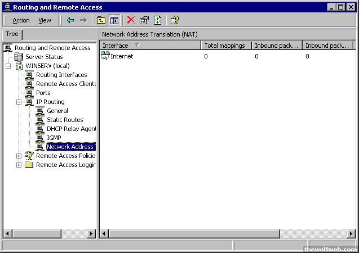The width and height of the screenshot is (359, 253).
Task: Collapse the WINSERV (local) node
Action: pos(8,66)
